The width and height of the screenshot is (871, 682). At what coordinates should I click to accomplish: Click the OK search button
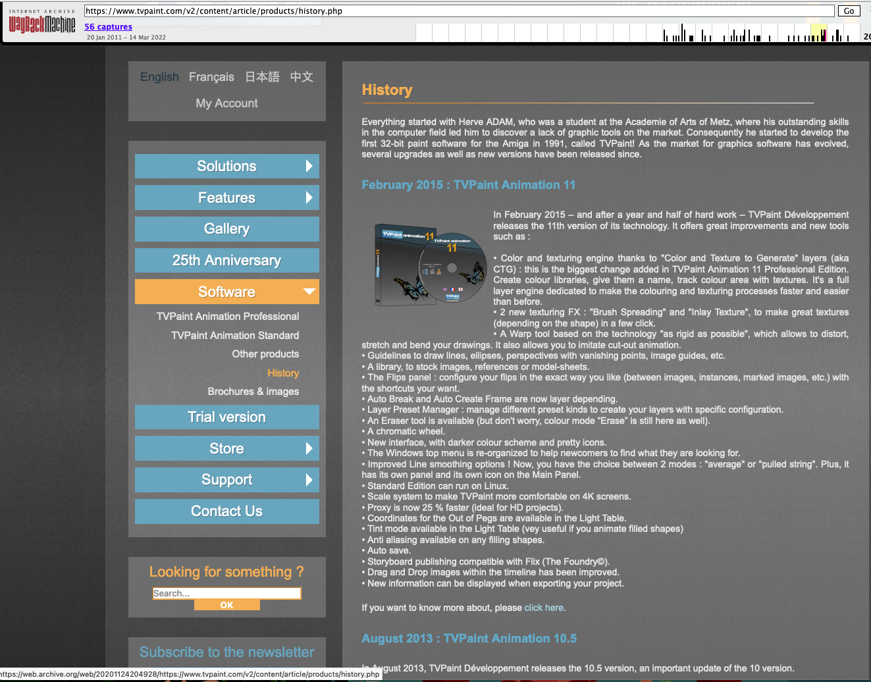pos(226,605)
